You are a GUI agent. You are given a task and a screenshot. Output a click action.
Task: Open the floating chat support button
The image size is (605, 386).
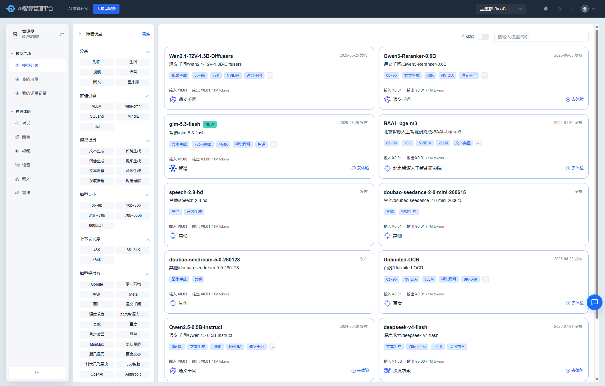(x=594, y=302)
